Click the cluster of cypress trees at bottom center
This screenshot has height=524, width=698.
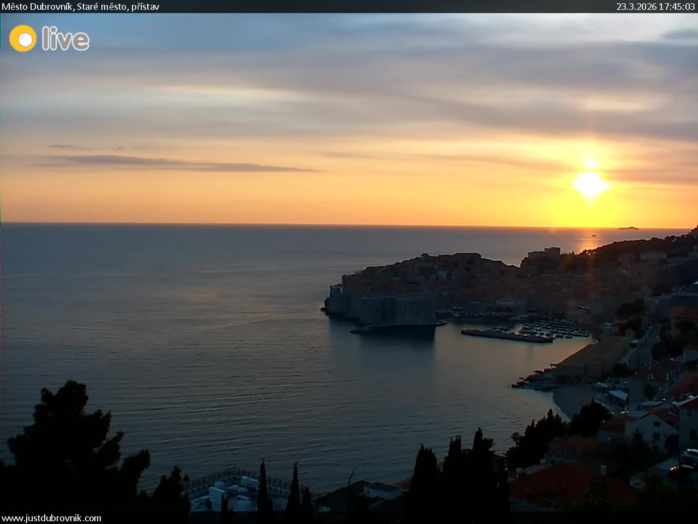coord(458,469)
